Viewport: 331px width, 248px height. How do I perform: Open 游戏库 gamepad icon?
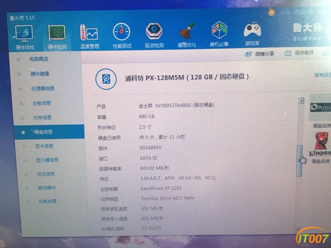coord(252,30)
